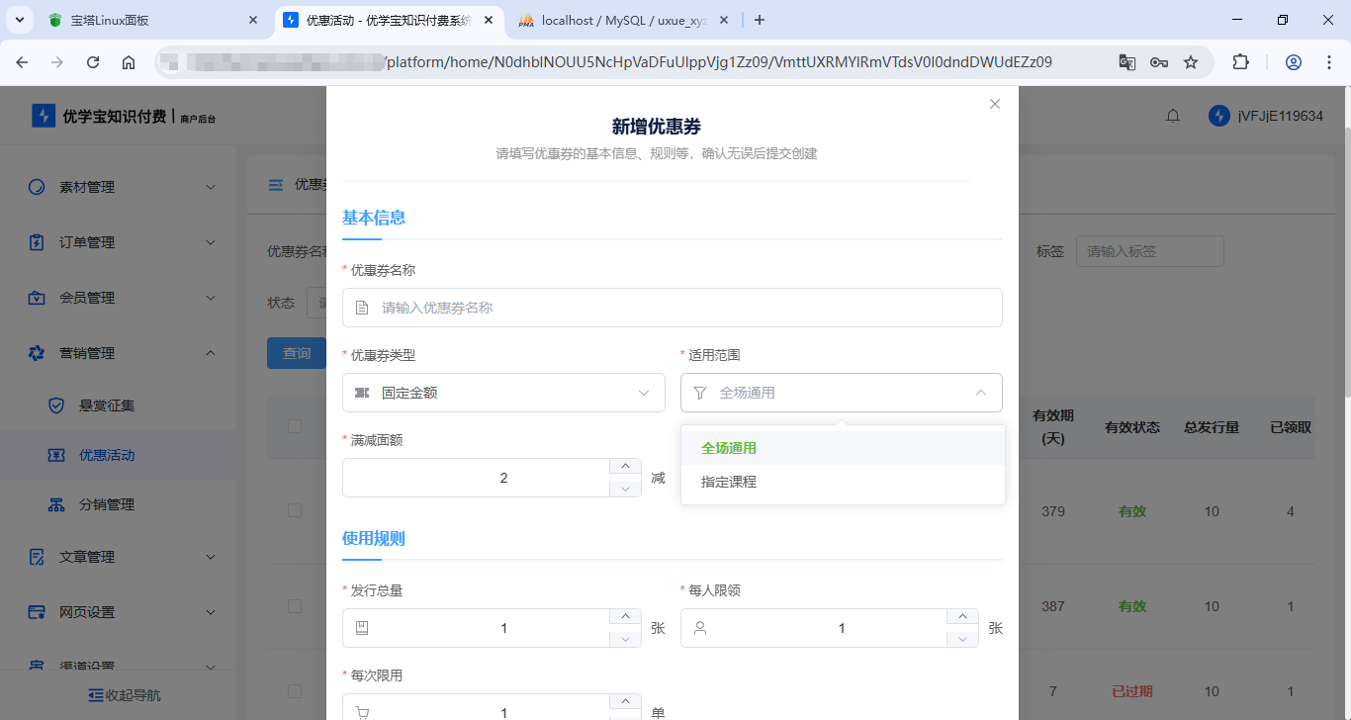Click the 查询 search button
Screen dimensions: 1351x720
tap(297, 352)
